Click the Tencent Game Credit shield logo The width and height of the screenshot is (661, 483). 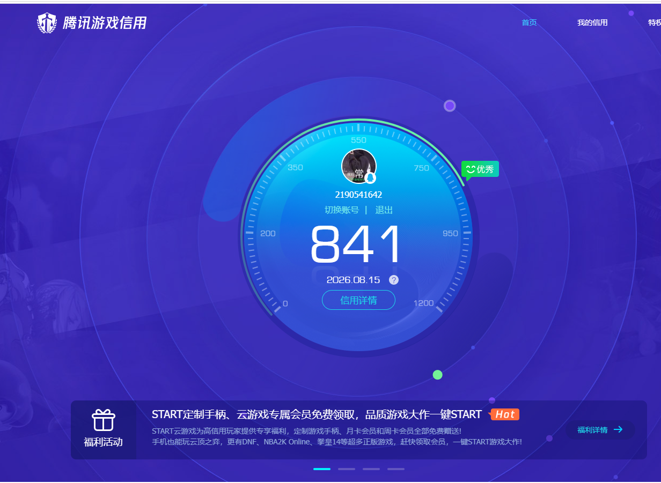(x=47, y=23)
